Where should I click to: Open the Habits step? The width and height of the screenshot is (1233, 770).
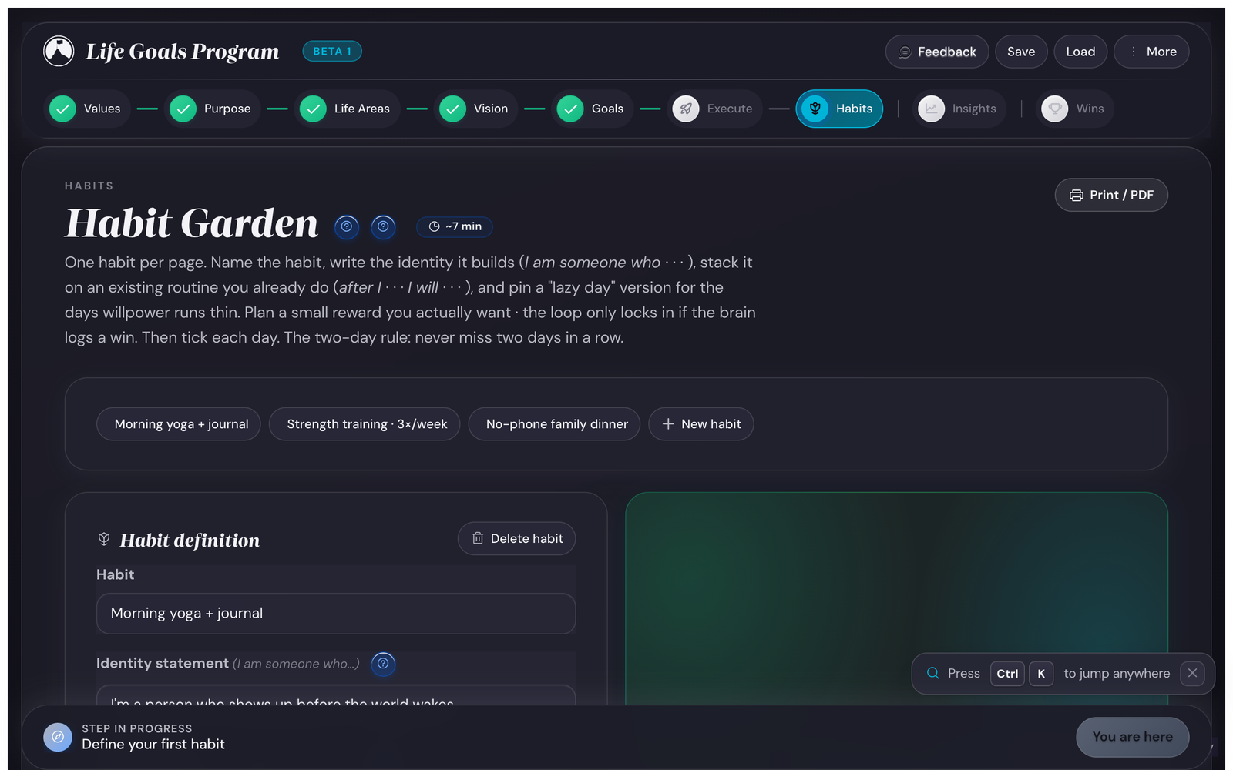(x=839, y=109)
